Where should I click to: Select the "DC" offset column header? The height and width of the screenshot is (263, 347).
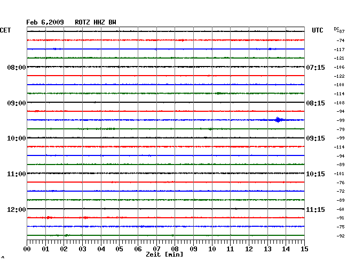point(336,29)
